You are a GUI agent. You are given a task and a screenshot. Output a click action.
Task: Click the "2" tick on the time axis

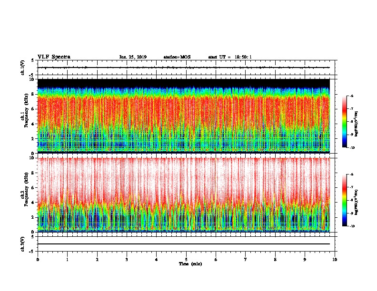97,260
